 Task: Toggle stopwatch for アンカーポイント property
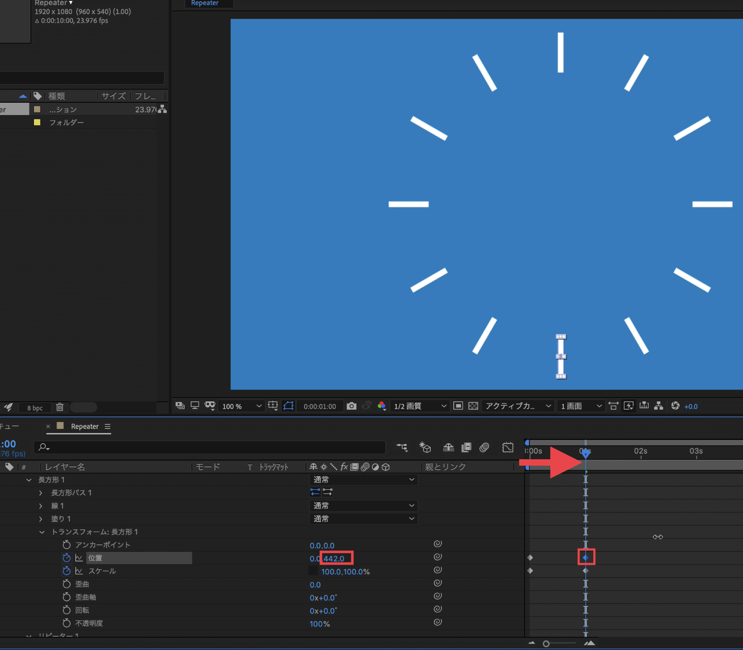coord(67,545)
